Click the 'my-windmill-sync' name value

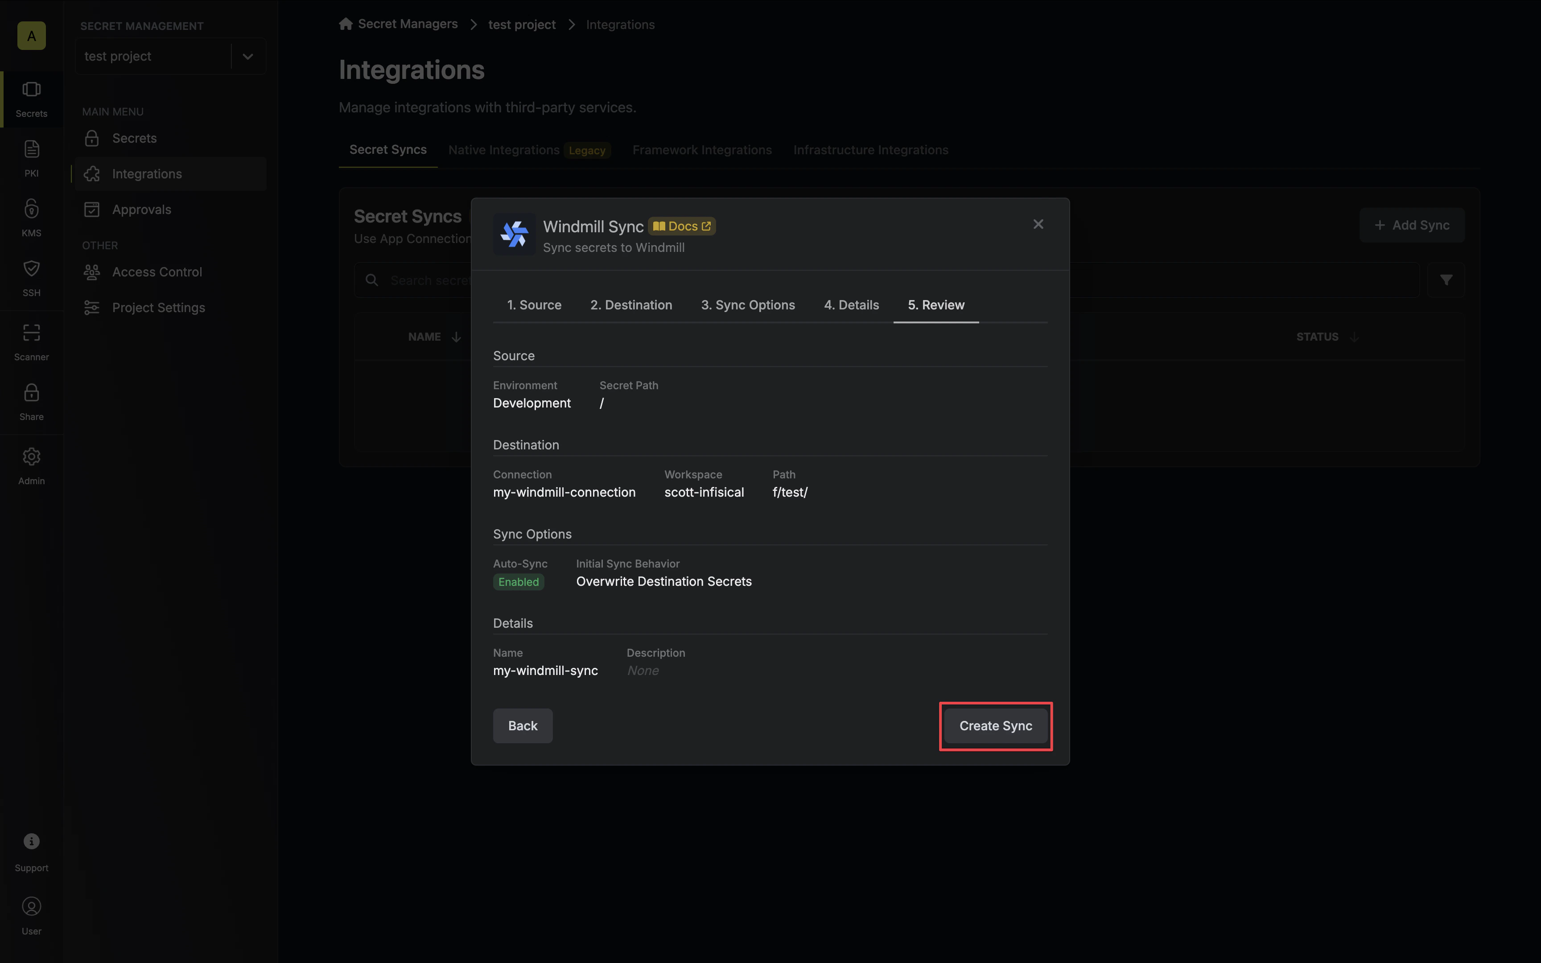coord(545,671)
